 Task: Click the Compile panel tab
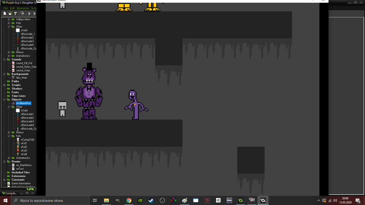pyautogui.click(x=10, y=193)
